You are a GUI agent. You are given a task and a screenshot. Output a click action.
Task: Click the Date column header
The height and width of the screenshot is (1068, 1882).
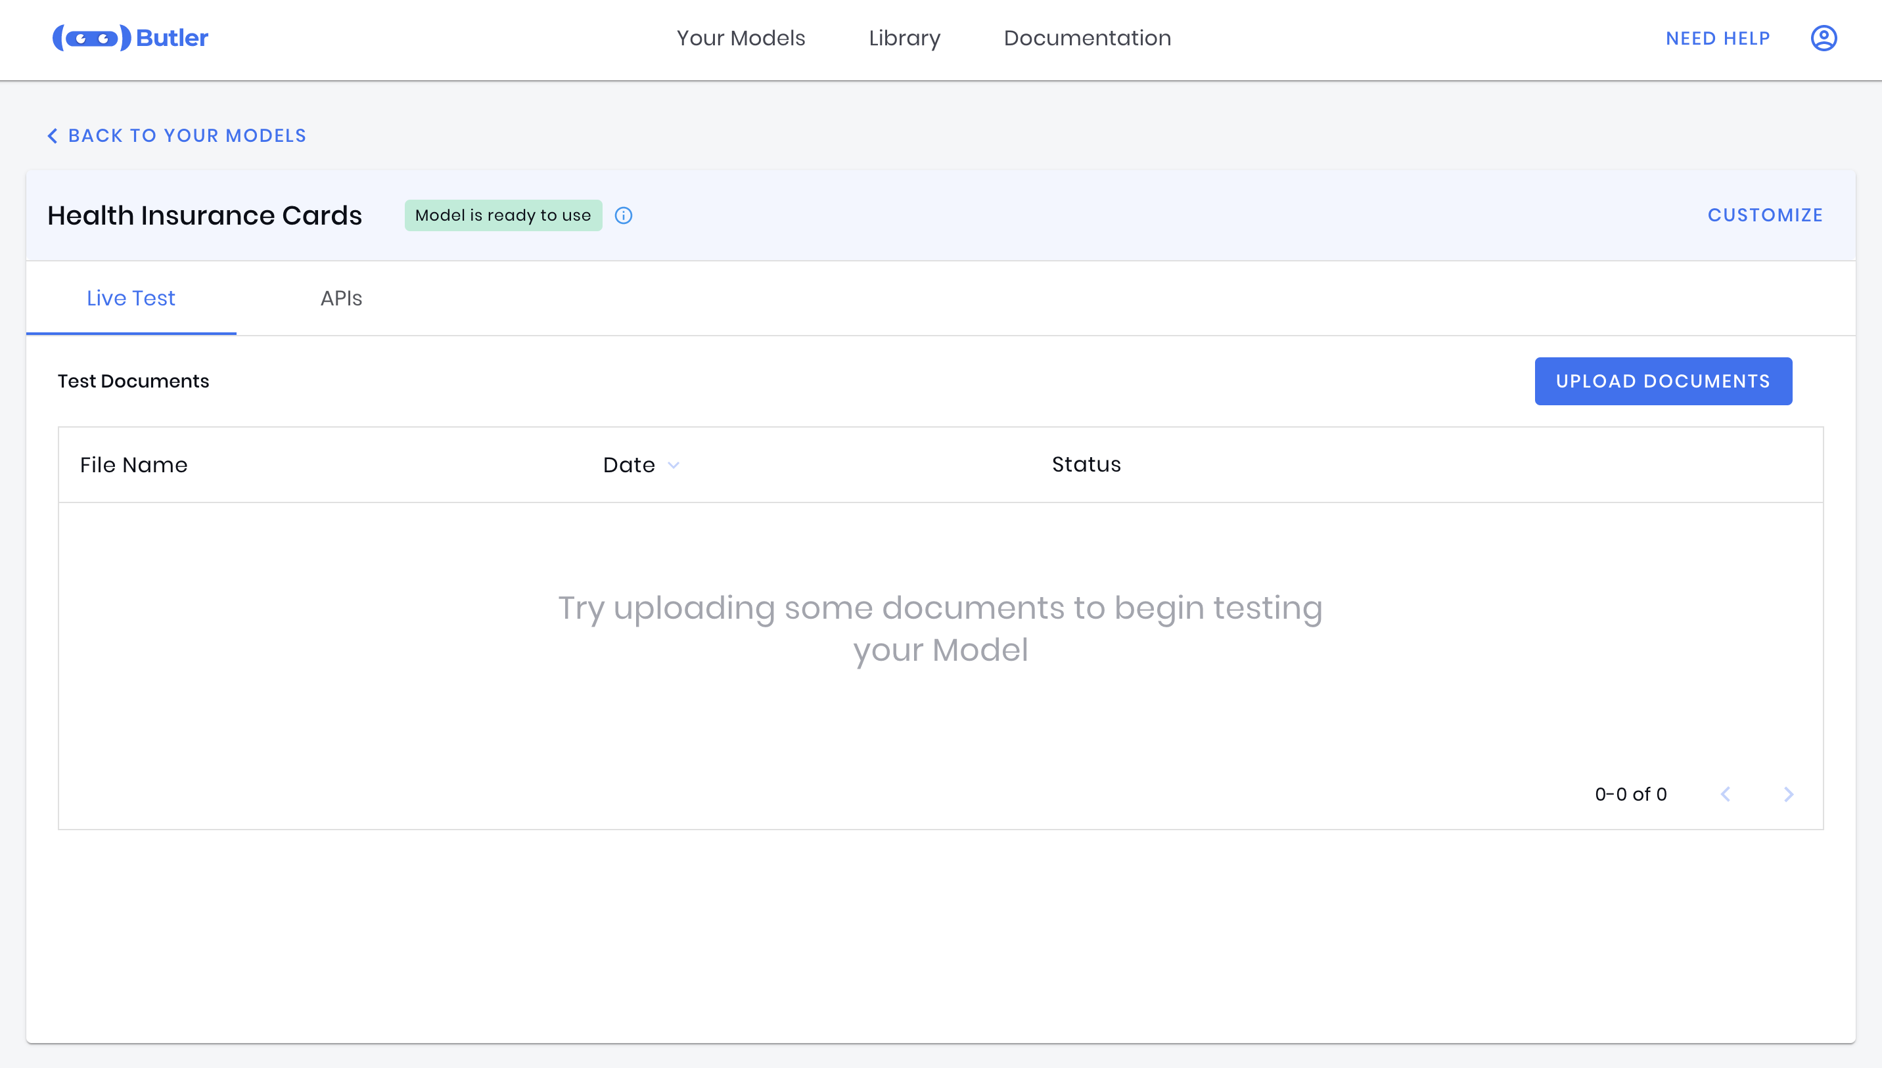pyautogui.click(x=629, y=465)
